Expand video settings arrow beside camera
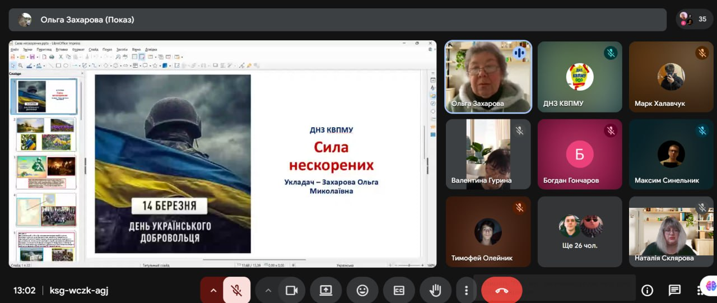Screen dimensions: 717x303 (268, 290)
